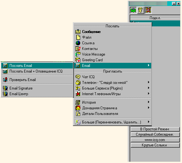Click the Больше Сервиса plugins icon

[78, 88]
